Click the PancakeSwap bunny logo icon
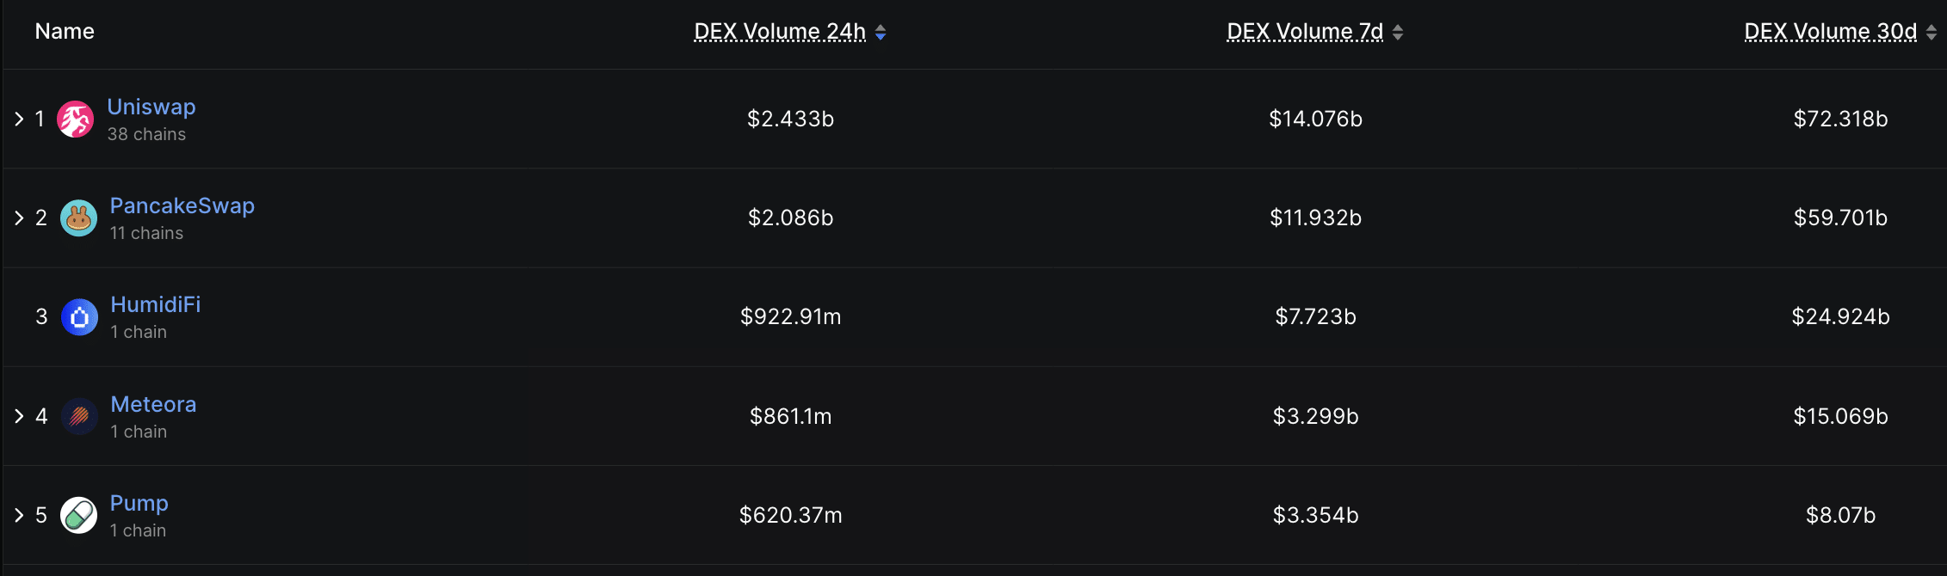The width and height of the screenshot is (1947, 576). [x=78, y=218]
